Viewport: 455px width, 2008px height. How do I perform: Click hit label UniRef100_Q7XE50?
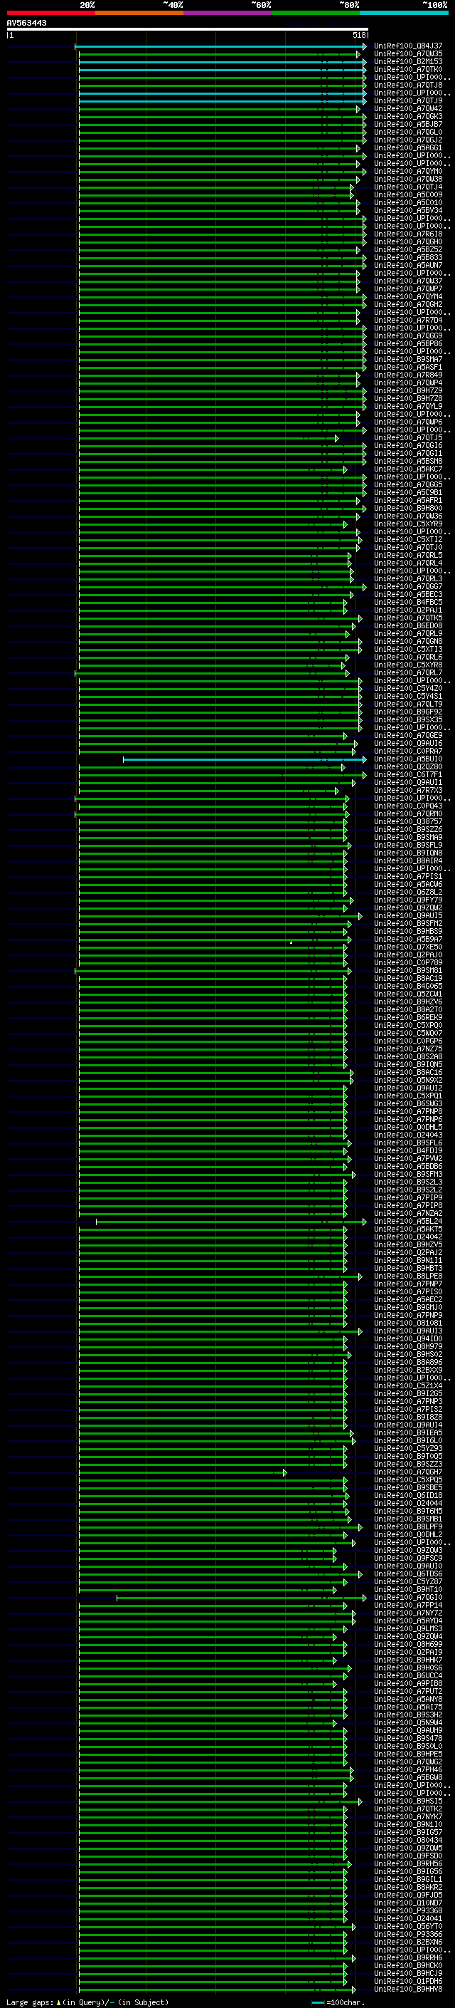click(x=408, y=947)
